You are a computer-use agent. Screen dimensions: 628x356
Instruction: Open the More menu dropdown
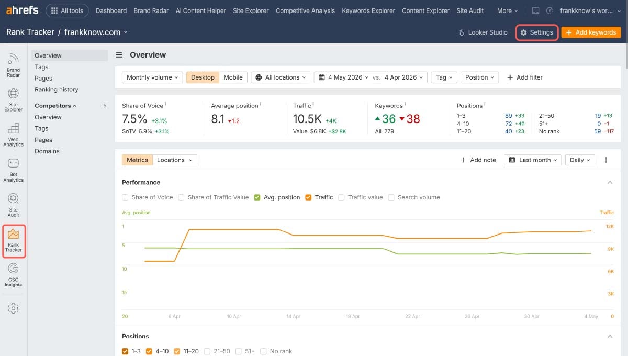507,10
